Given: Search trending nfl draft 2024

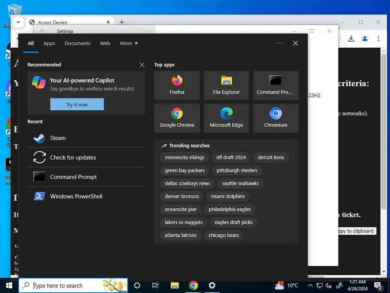Looking at the screenshot, I should tap(231, 158).
